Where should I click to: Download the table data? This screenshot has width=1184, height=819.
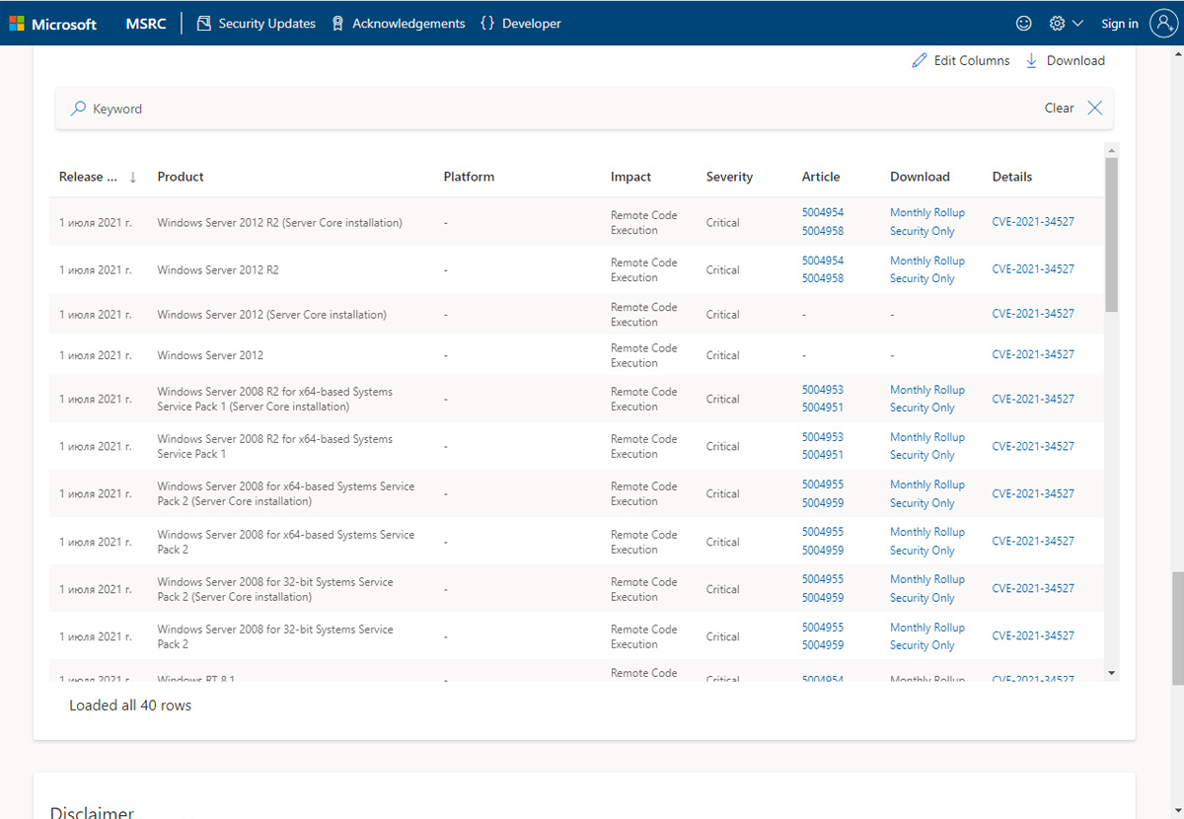click(x=1065, y=60)
